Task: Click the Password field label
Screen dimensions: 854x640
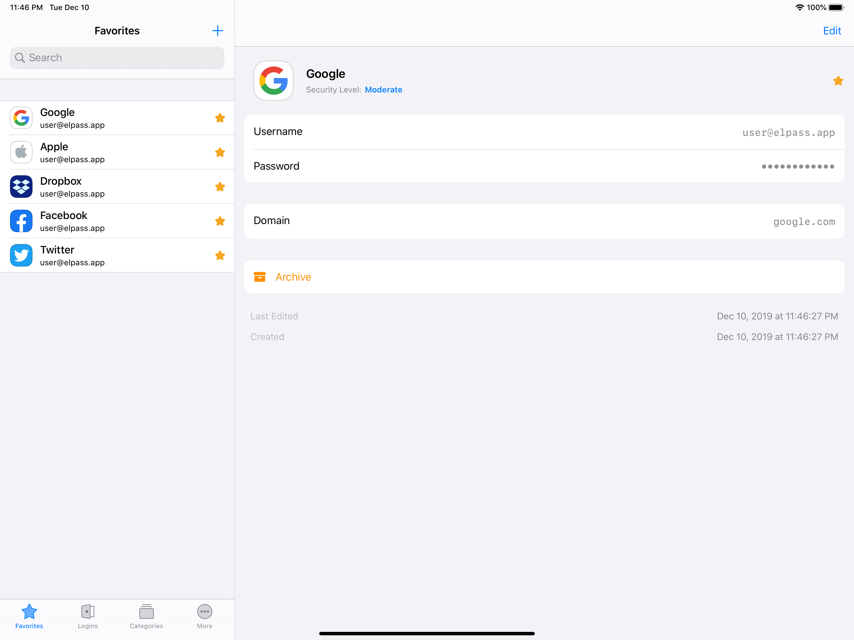Action: click(276, 166)
